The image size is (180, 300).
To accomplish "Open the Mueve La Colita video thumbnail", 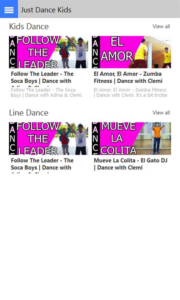I will [131, 139].
